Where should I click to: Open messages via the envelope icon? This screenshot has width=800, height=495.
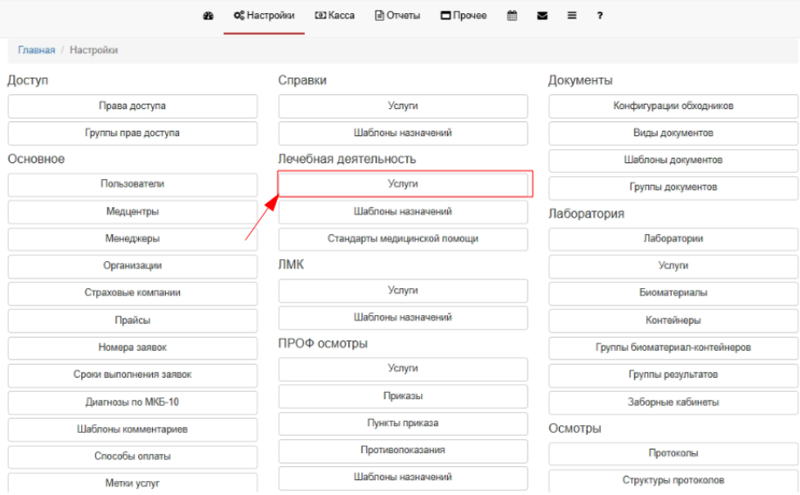(x=541, y=16)
